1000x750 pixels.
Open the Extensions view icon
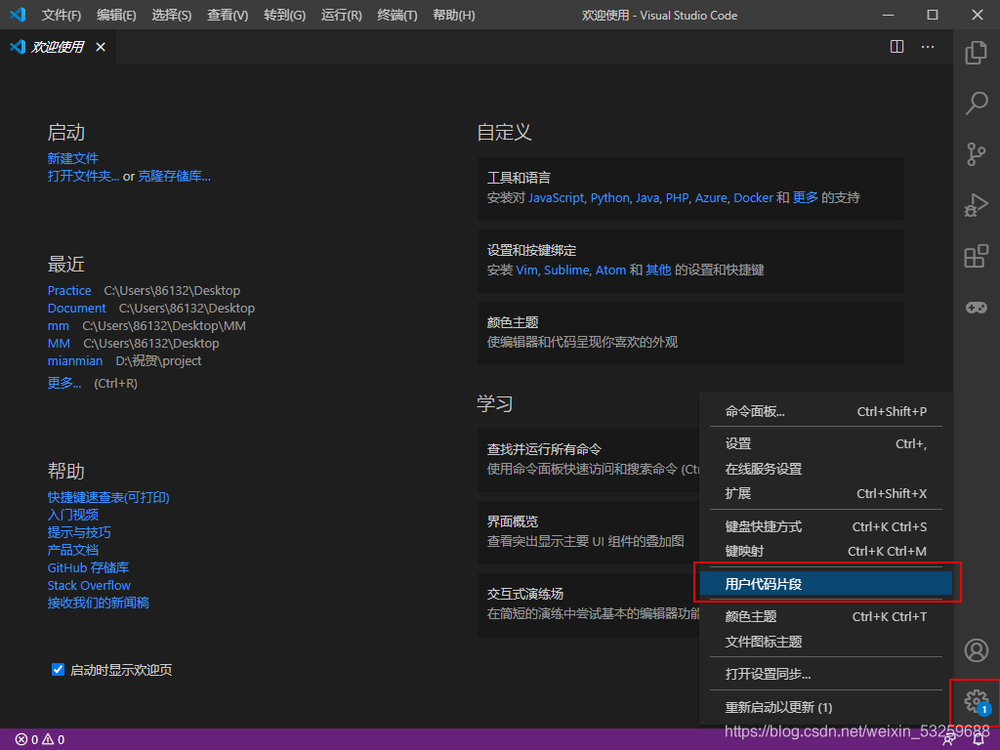tap(976, 256)
